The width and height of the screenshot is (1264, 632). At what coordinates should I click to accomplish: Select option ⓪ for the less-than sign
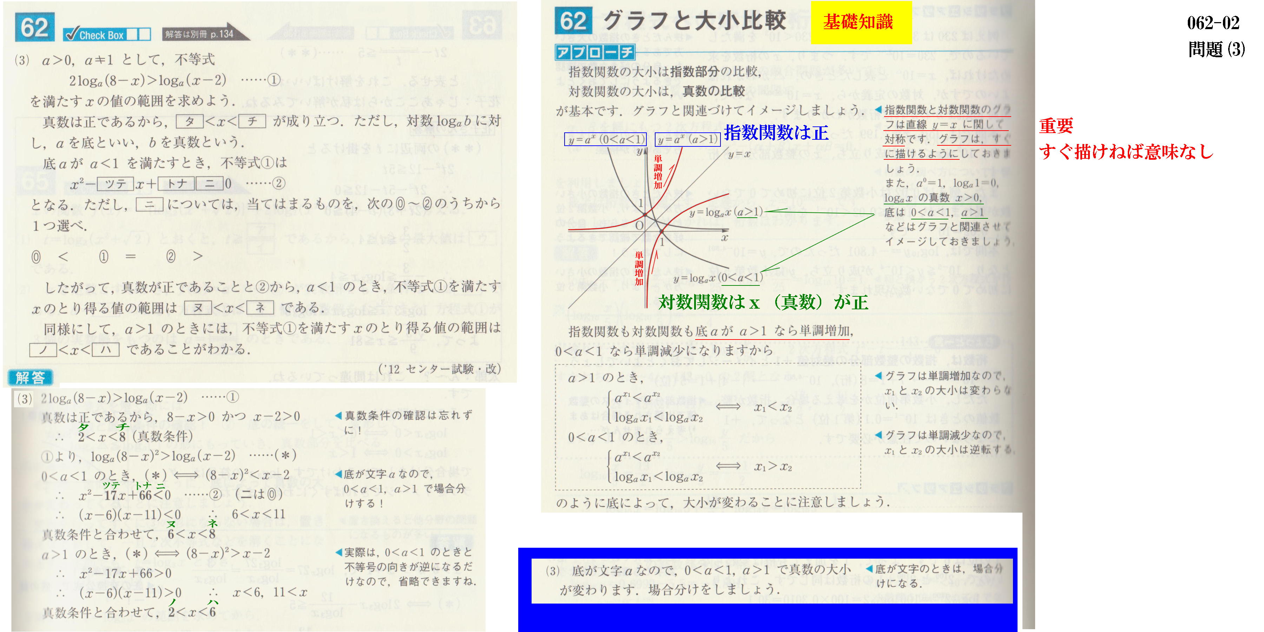point(36,257)
